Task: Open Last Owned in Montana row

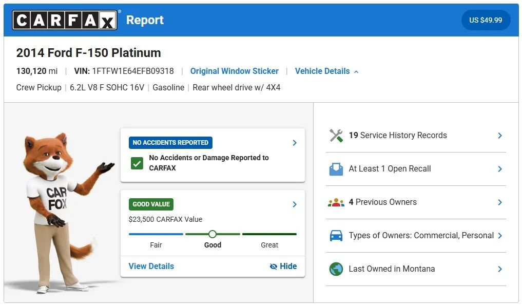Action: (416, 269)
